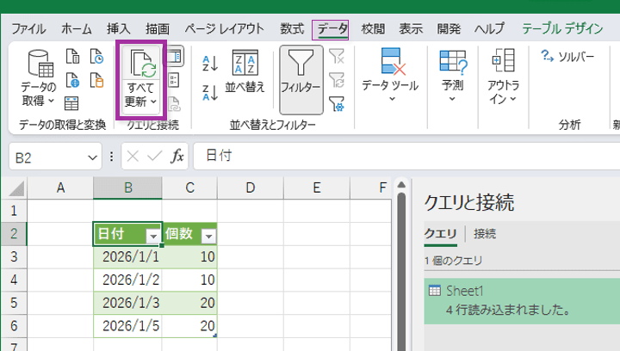Click the Clear filter icon

pos(337,57)
